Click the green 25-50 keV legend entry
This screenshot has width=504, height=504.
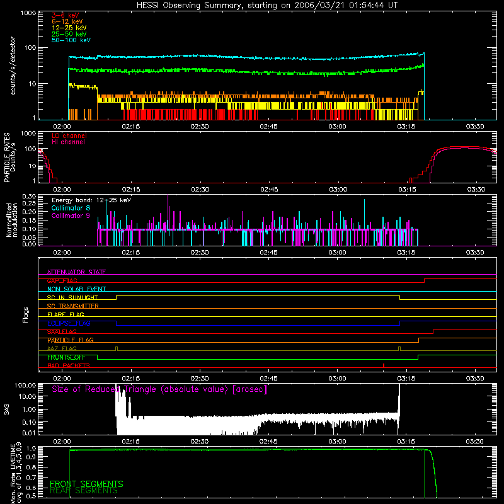(x=69, y=34)
